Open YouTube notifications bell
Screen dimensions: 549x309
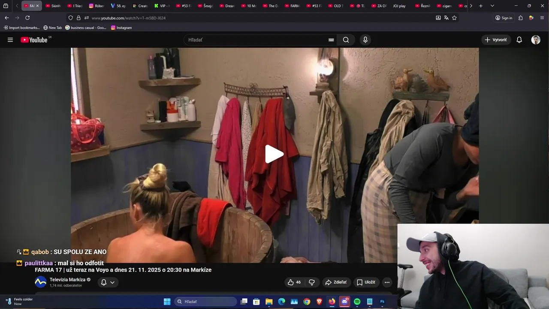click(x=519, y=40)
